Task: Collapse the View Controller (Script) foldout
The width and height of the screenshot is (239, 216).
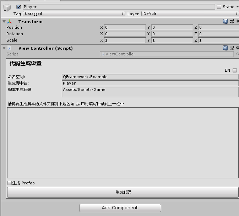Action: [x=4, y=48]
